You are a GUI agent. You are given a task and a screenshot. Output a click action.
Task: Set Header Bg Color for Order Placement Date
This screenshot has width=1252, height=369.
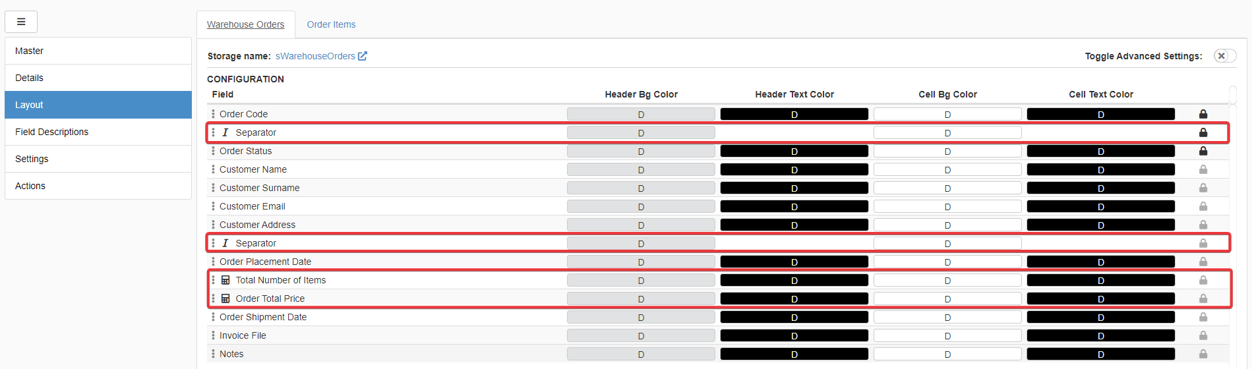coord(641,262)
